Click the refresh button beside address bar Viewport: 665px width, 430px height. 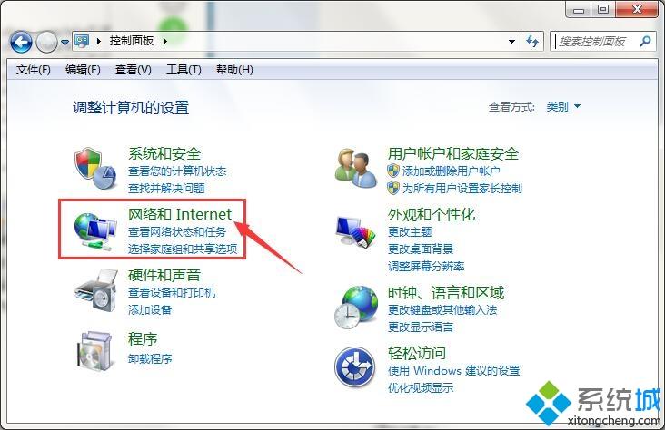point(532,42)
